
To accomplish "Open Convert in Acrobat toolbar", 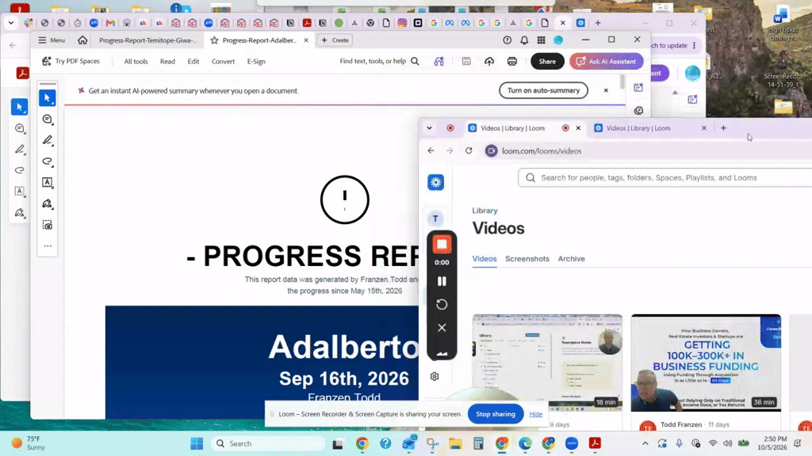I will 223,62.
